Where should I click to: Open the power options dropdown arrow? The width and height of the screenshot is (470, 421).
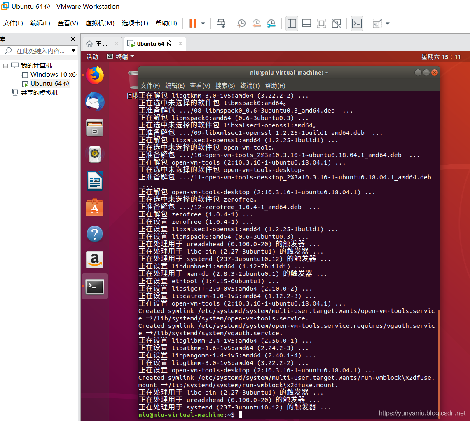point(203,24)
